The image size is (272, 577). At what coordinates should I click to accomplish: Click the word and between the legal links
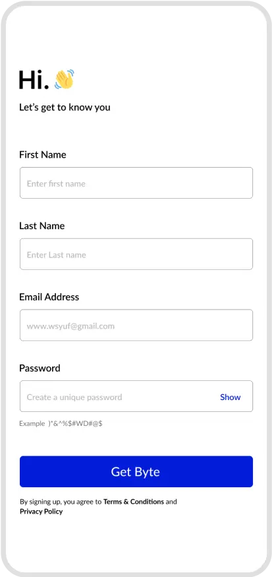[171, 502]
